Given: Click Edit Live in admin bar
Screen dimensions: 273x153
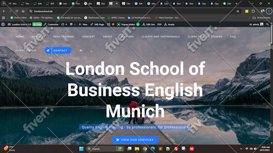Looking at the screenshot, I should click(149, 24).
